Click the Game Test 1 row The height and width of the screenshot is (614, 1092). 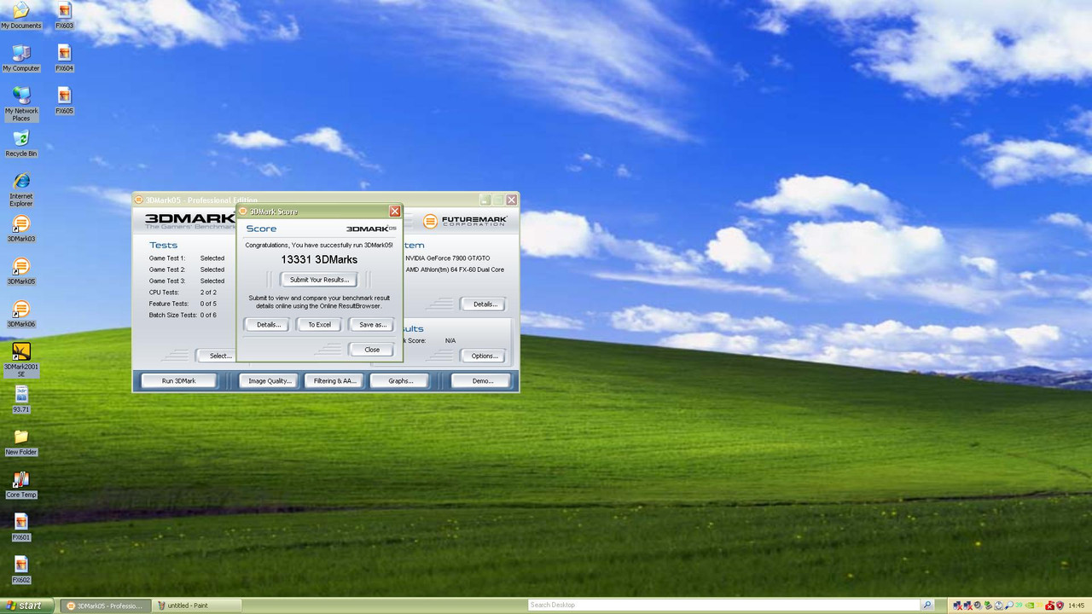[187, 258]
